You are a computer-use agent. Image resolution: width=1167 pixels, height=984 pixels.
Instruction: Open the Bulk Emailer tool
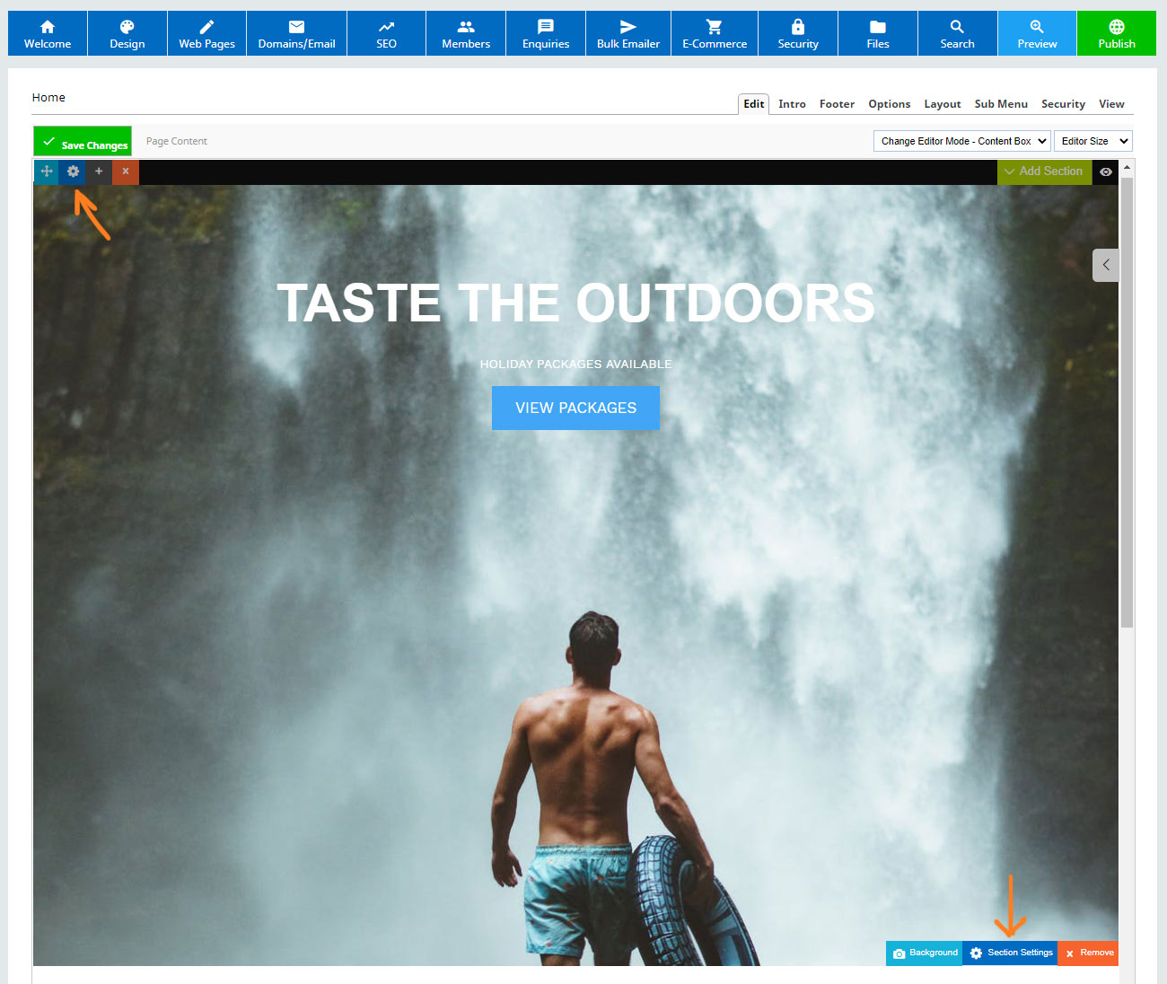pyautogui.click(x=628, y=33)
